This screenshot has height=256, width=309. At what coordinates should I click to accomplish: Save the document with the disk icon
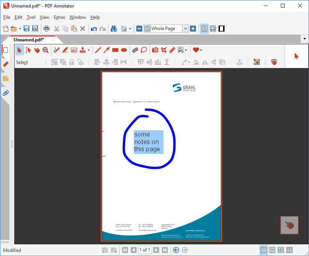coord(26,29)
